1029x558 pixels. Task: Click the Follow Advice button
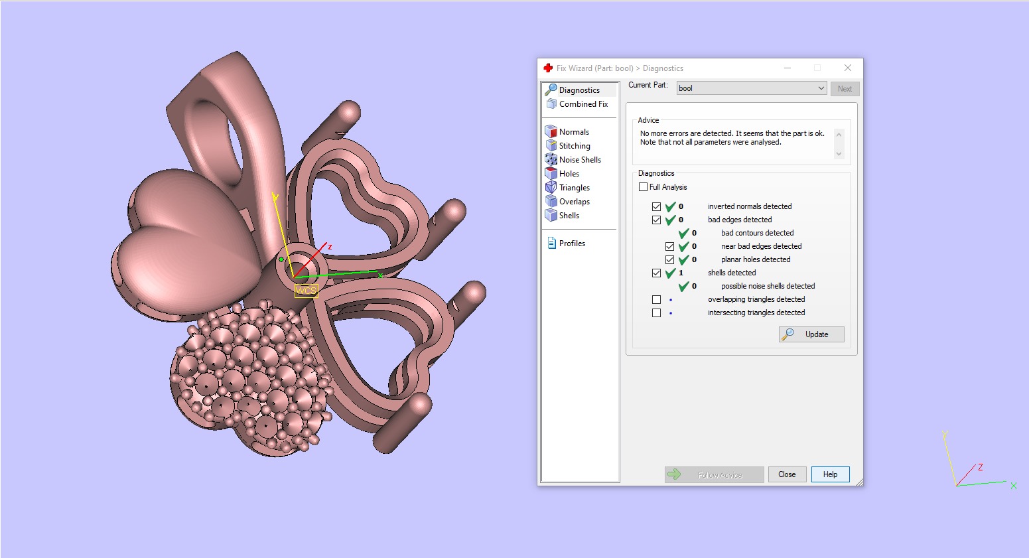pyautogui.click(x=714, y=474)
